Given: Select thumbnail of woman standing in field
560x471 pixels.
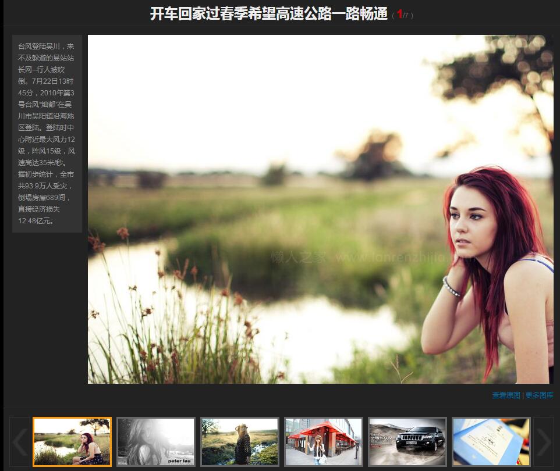Looking at the screenshot, I should tap(240, 442).
